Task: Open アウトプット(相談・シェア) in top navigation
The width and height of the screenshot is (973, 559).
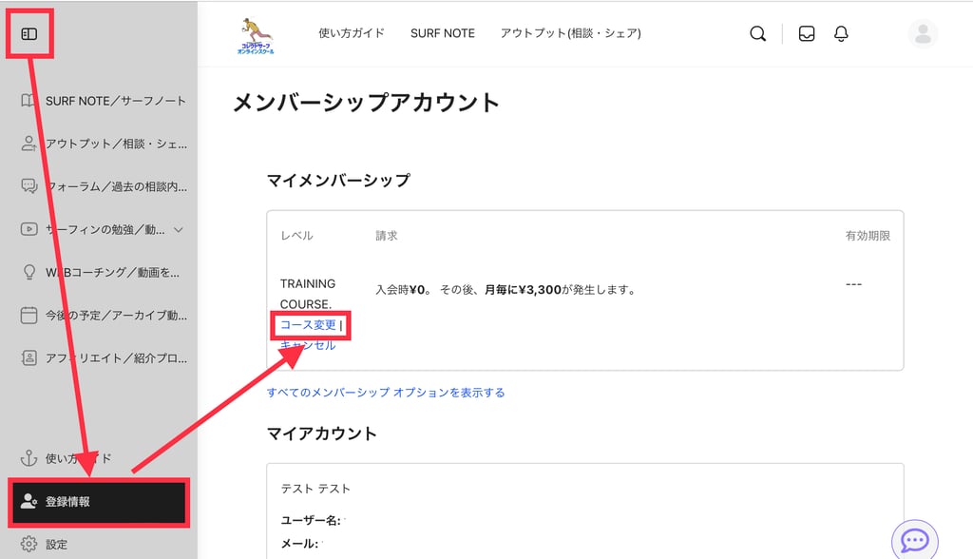Action: click(x=571, y=33)
